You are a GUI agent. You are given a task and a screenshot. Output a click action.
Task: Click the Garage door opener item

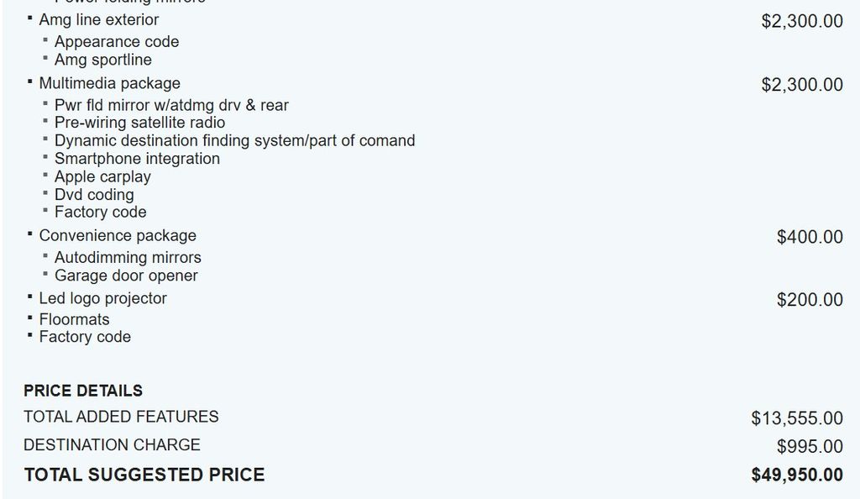(x=126, y=276)
